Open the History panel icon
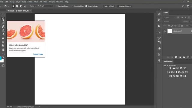Image resolution: width=192 pixels, height=108 pixels. 159,32
